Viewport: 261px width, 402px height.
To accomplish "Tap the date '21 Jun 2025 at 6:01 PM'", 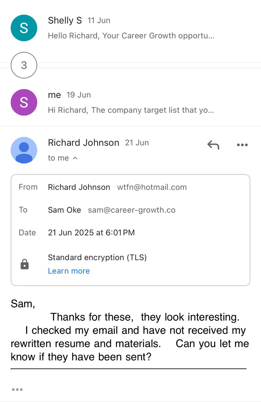I will (91, 233).
